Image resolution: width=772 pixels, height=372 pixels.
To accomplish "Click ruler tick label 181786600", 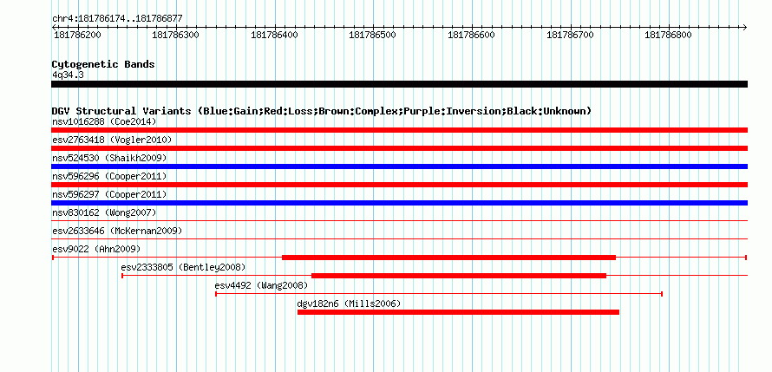I will [x=471, y=35].
